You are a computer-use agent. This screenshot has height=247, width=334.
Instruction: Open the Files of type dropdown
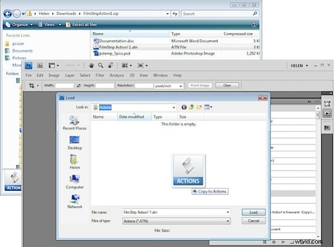pyautogui.click(x=228, y=221)
